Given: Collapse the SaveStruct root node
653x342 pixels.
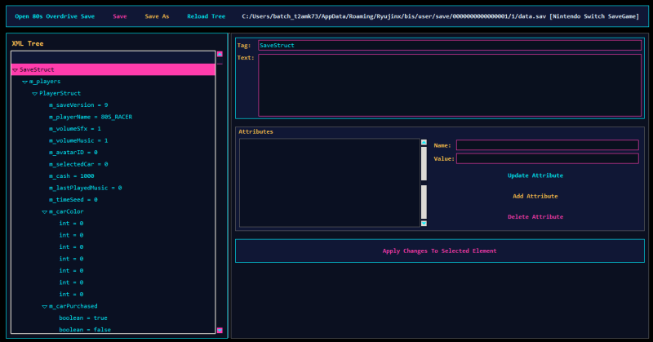Looking at the screenshot, I should click(15, 70).
